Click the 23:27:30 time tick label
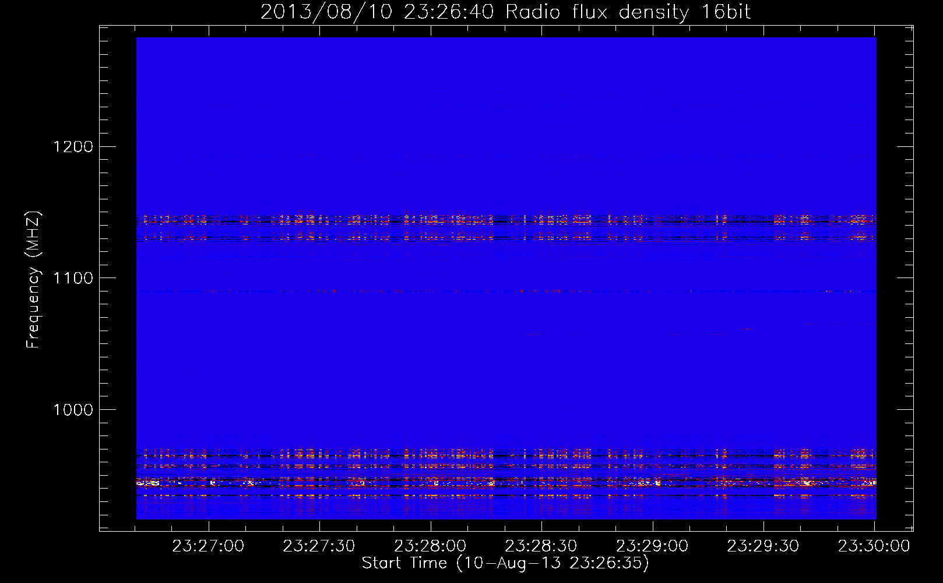Image resolution: width=943 pixels, height=583 pixels. click(319, 546)
